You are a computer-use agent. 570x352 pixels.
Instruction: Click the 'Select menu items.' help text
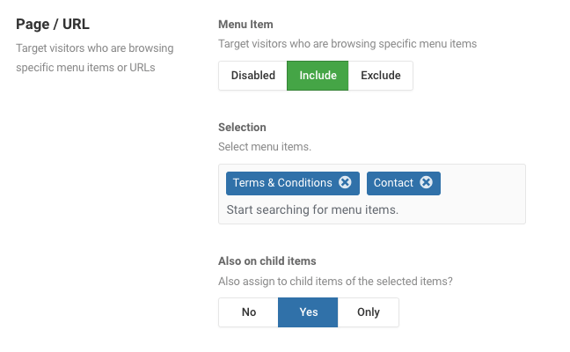pyautogui.click(x=265, y=147)
